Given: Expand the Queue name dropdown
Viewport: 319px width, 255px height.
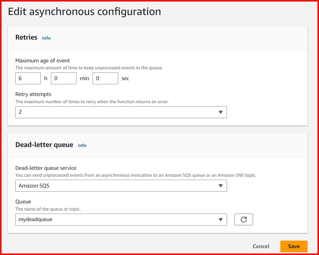Looking at the screenshot, I should pos(121,219).
